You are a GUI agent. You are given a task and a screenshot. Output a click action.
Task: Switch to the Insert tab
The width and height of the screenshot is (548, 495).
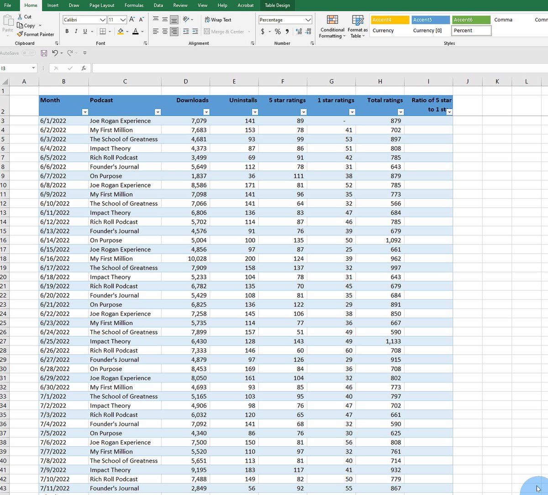click(53, 5)
